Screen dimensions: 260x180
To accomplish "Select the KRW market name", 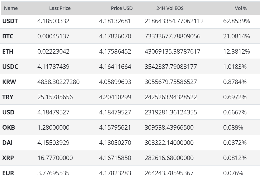I will tap(9, 82).
